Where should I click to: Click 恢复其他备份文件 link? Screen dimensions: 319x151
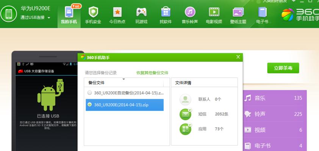pos(152,73)
